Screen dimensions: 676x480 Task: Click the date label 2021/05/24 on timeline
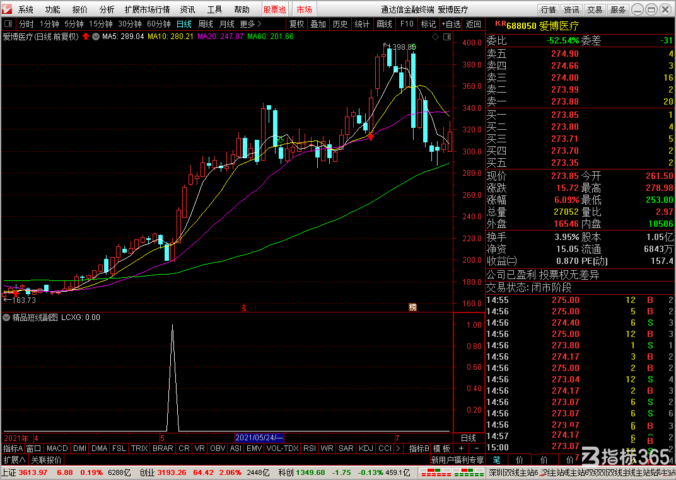pyautogui.click(x=259, y=438)
